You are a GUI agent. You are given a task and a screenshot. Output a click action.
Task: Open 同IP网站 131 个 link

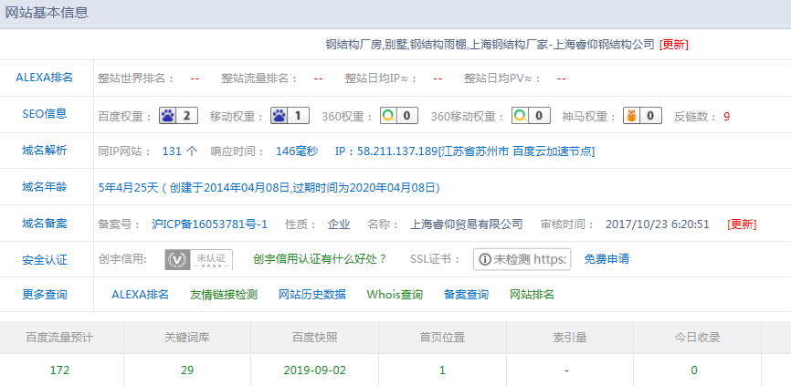pos(180,151)
